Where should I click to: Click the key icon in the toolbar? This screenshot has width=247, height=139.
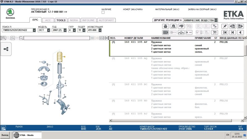(x=173, y=32)
